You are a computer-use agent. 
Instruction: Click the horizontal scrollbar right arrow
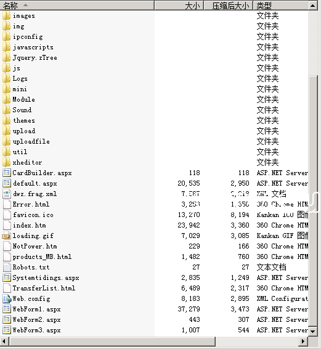point(303,341)
